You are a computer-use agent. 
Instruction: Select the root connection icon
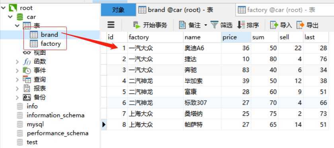click(x=13, y=8)
